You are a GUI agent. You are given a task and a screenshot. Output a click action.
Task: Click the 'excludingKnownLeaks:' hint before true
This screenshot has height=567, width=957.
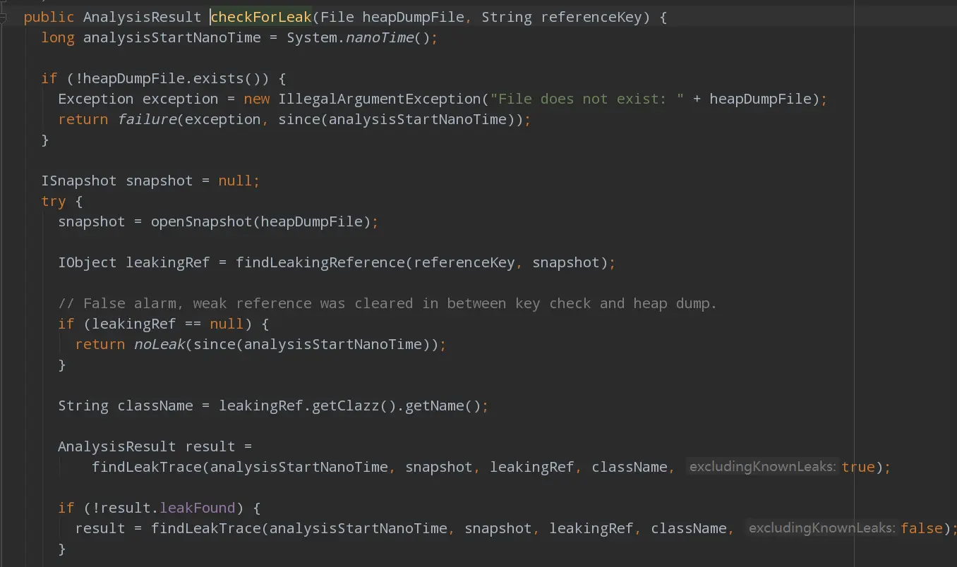click(x=762, y=467)
